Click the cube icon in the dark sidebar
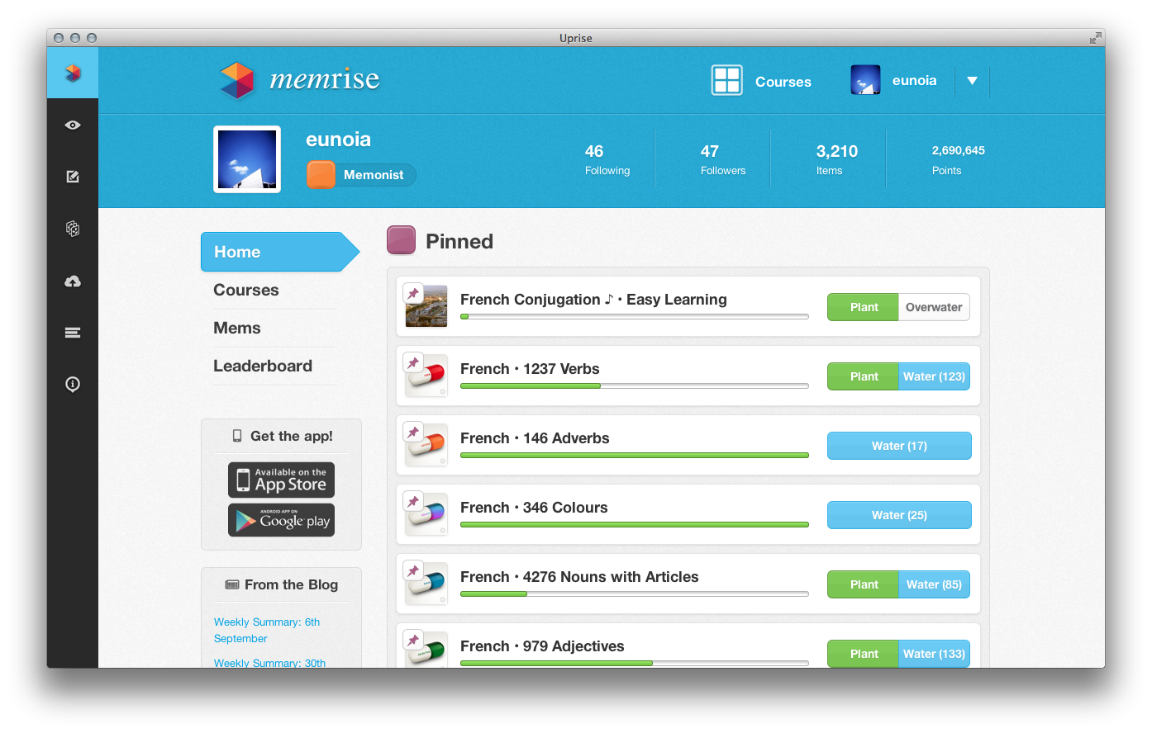The image size is (1152, 733). coord(73,229)
